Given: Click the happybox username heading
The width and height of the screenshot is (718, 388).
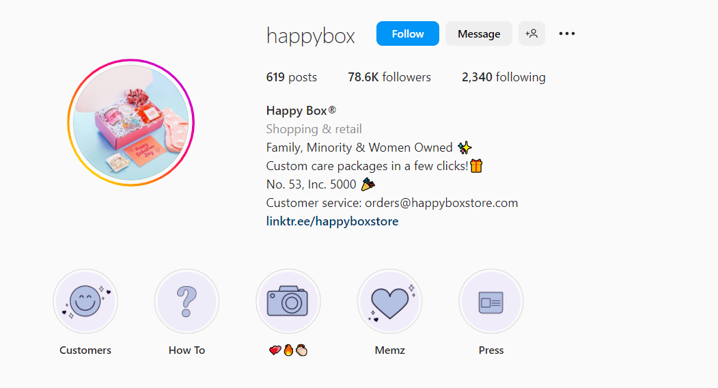Looking at the screenshot, I should [310, 36].
